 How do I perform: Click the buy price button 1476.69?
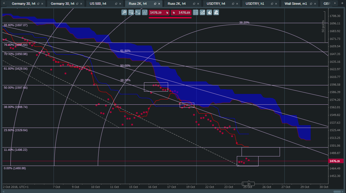coord(181,12)
